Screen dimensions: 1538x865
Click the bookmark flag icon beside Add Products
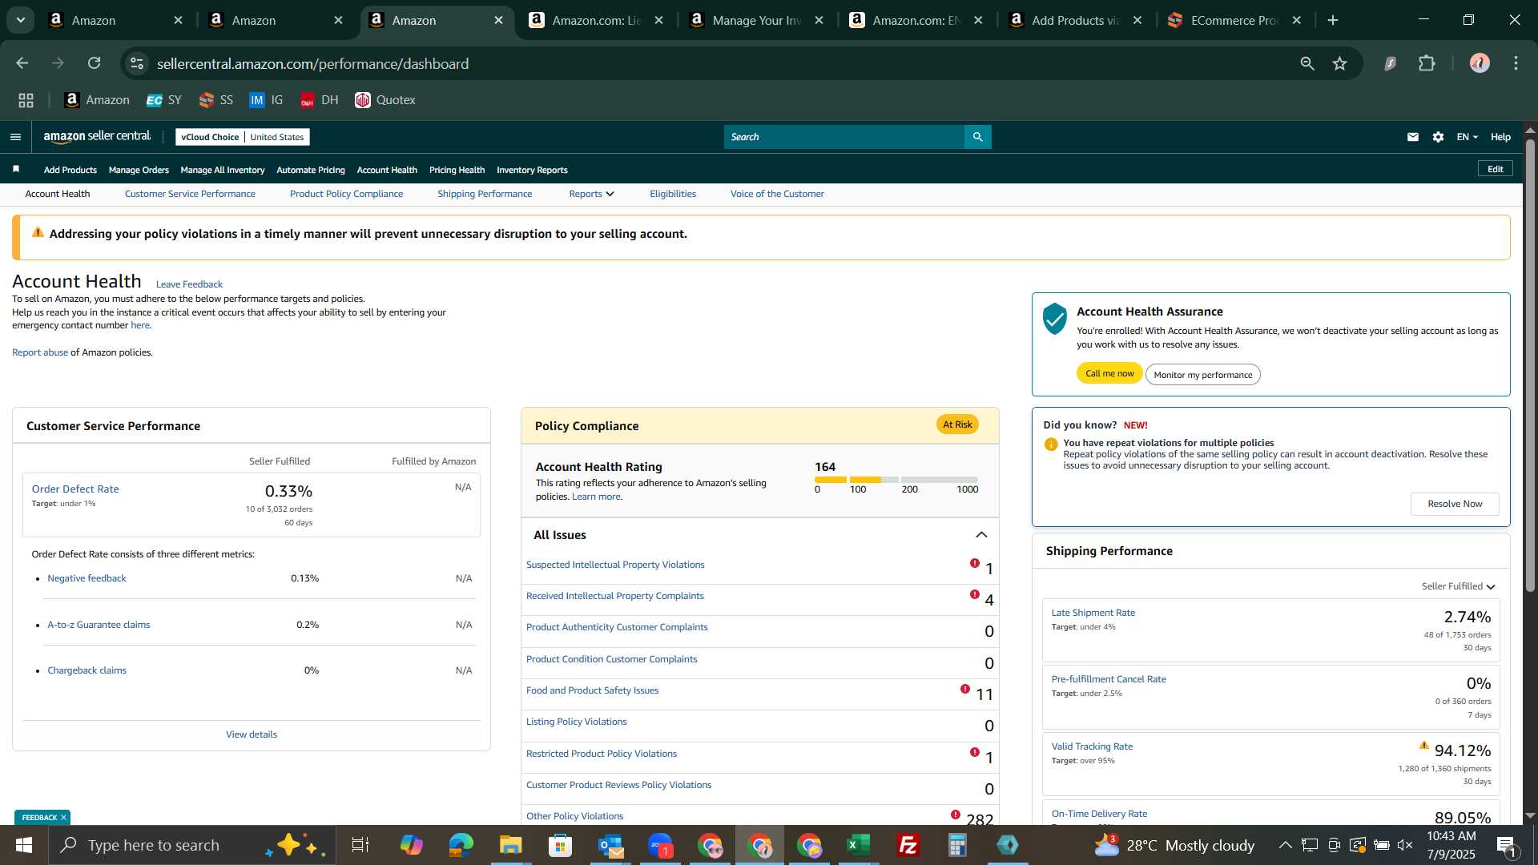[16, 169]
